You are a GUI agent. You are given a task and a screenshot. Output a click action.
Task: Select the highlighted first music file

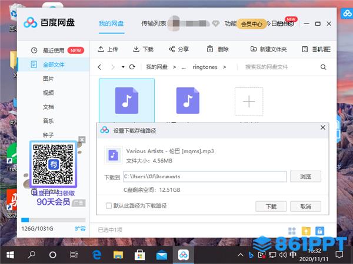(126, 100)
